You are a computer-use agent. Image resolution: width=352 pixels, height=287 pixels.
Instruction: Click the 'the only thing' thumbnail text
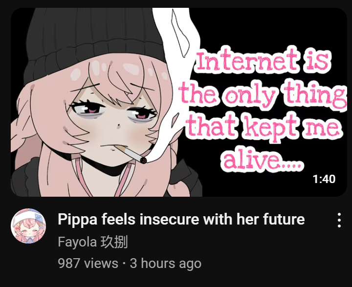coord(263,95)
